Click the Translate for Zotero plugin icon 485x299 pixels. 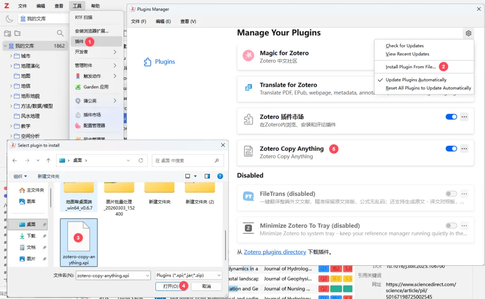click(x=248, y=88)
